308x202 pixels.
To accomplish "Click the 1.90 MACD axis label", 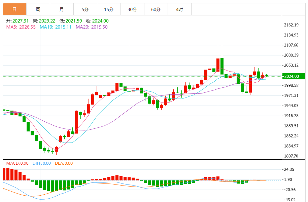I will (x=288, y=179).
